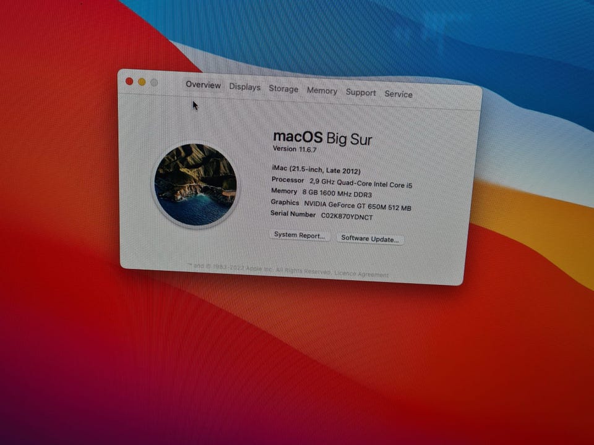Click the Memory label in the spec list
This screenshot has height=445, width=594.
click(284, 192)
